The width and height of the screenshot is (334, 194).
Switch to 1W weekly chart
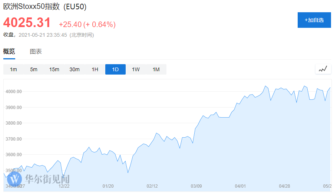point(136,69)
